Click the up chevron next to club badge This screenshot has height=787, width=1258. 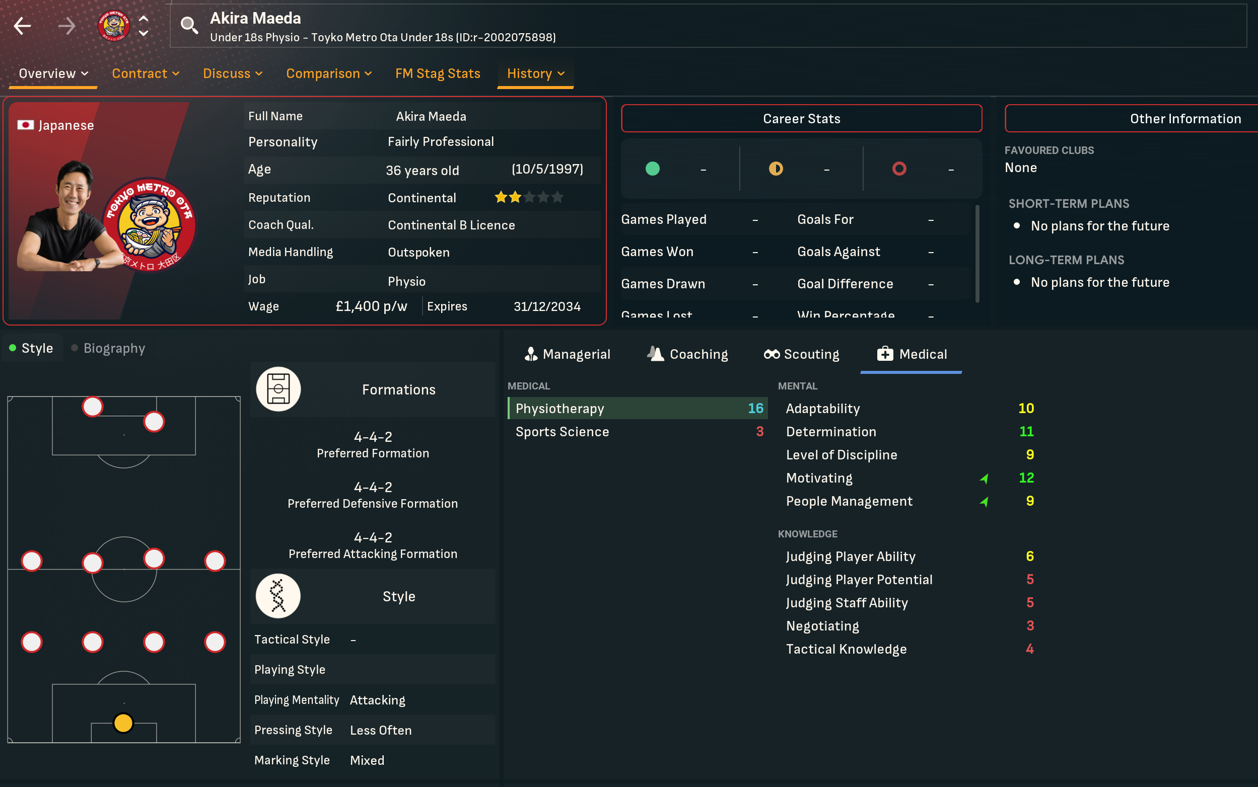pyautogui.click(x=144, y=18)
